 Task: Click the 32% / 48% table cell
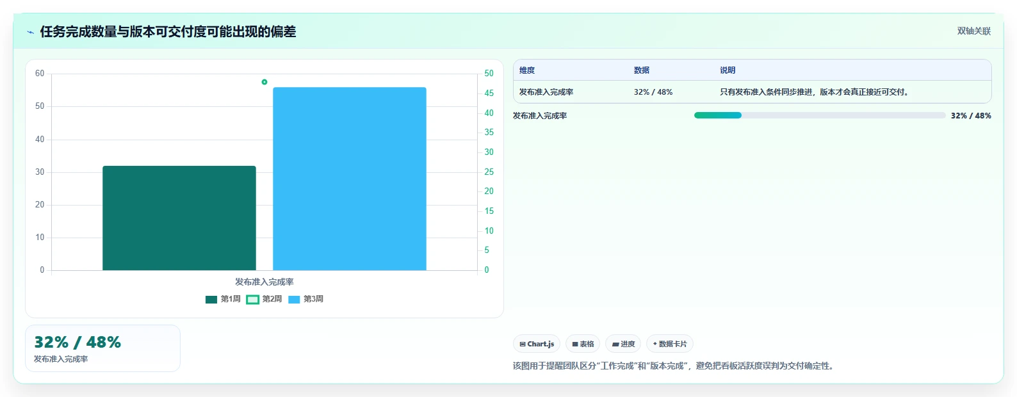653,92
